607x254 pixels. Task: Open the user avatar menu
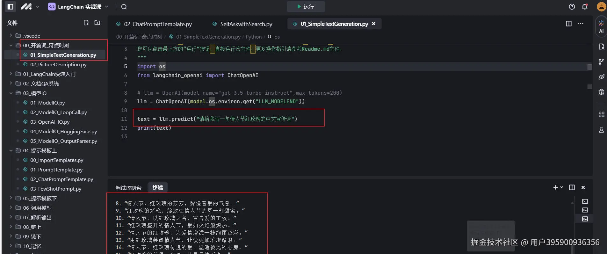pyautogui.click(x=601, y=7)
